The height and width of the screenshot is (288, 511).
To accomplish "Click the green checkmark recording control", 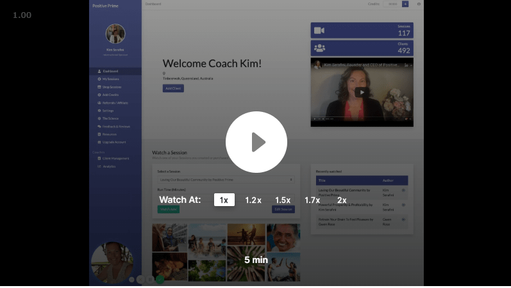I will coord(160,279).
